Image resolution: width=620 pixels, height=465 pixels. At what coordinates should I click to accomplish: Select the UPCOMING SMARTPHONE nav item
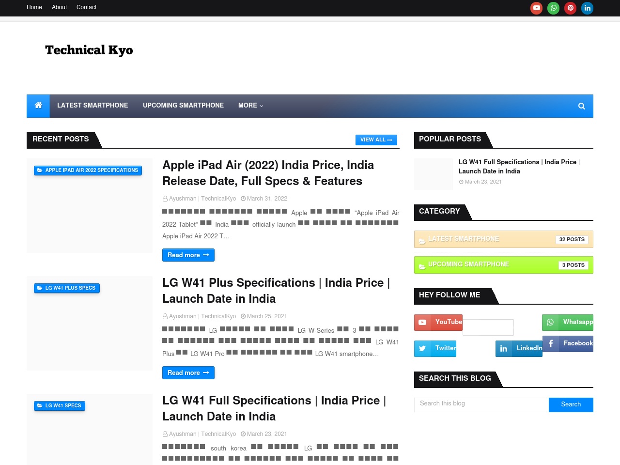[183, 106]
